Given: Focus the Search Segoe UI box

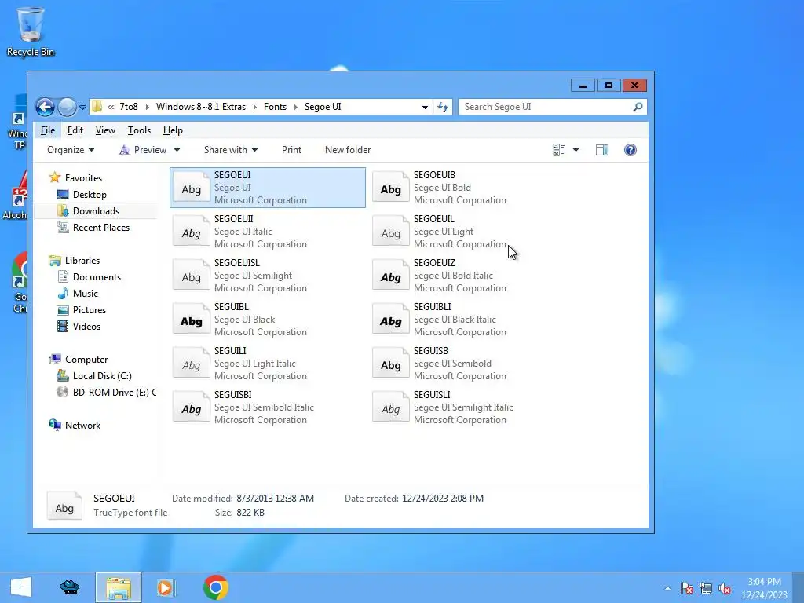Looking at the screenshot, I should (x=546, y=107).
